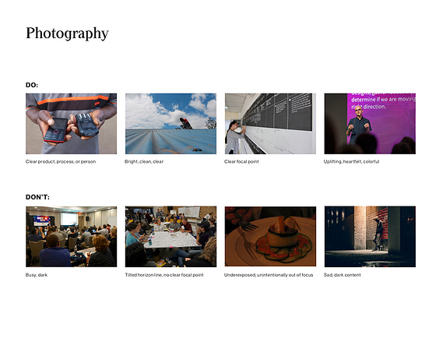Screen dimensions: 443x342
Task: Click the photo of hands holding phones
Action: click(71, 124)
